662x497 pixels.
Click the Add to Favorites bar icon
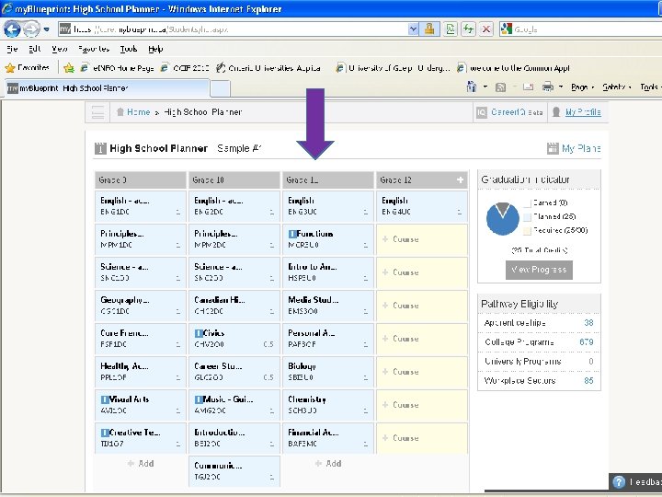tap(69, 67)
